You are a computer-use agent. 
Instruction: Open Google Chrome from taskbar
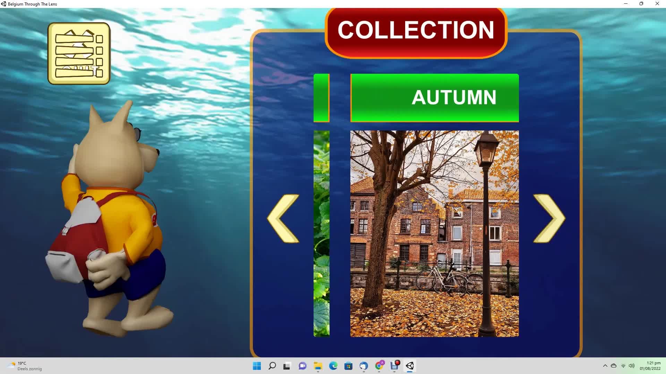[379, 366]
